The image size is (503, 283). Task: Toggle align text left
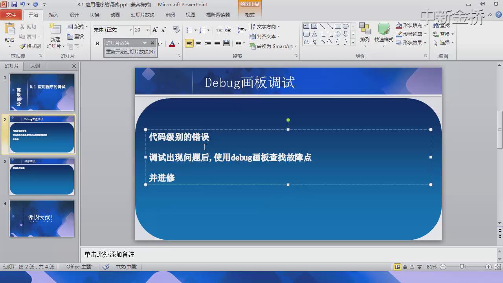pyautogui.click(x=189, y=43)
